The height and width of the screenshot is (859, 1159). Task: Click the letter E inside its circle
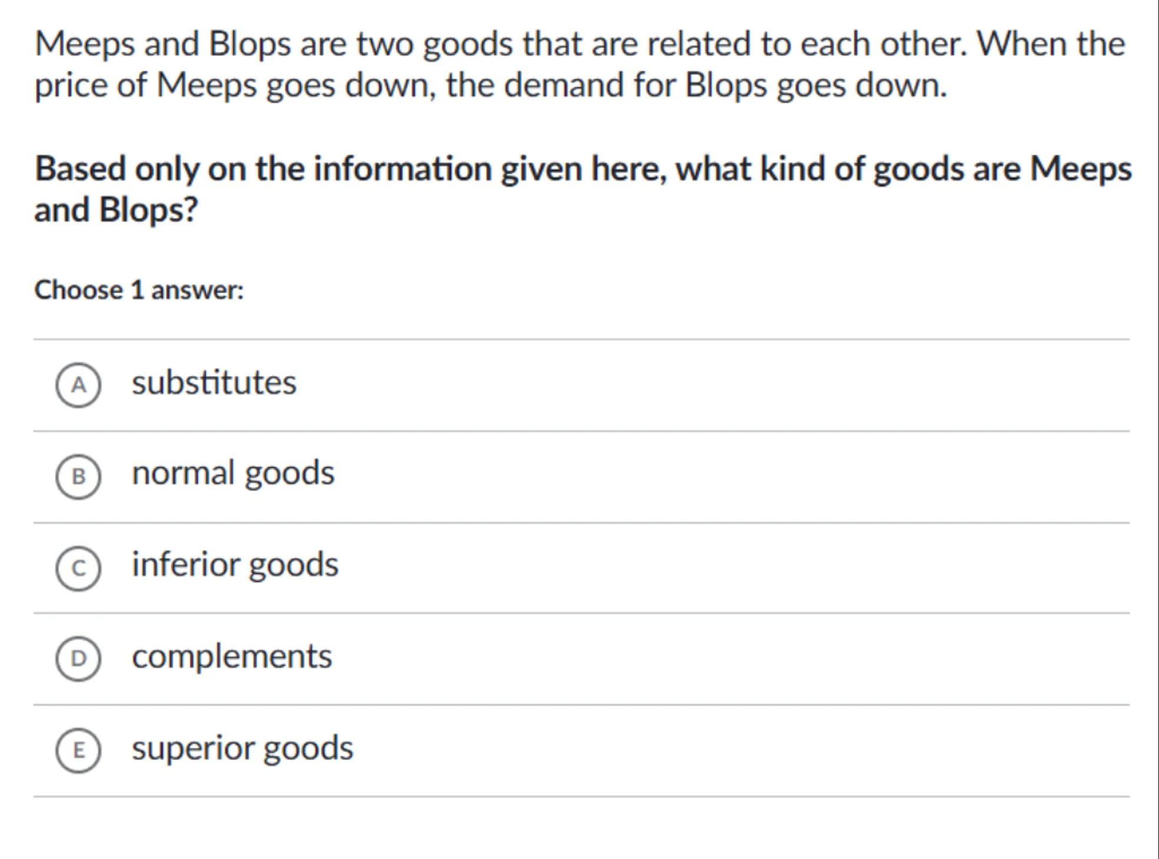[78, 750]
